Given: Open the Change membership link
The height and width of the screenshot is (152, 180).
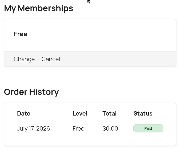Looking at the screenshot, I should tap(24, 59).
